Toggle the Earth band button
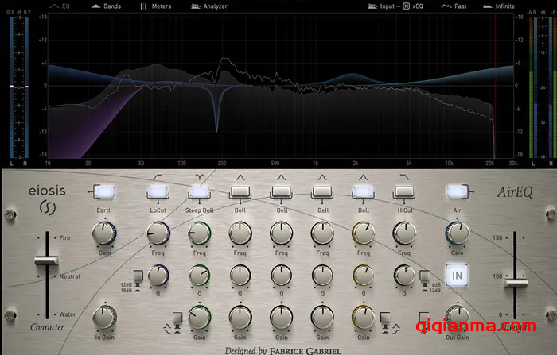 [x=104, y=191]
